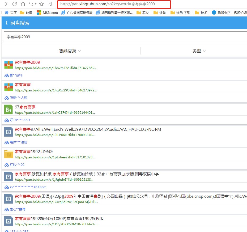Click the sharer link 走心**推荐
Screen dimensions: 247x232
17,209
